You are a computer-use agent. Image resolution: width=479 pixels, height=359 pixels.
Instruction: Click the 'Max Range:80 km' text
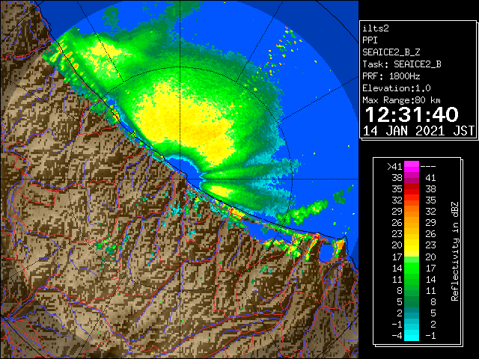point(401,100)
